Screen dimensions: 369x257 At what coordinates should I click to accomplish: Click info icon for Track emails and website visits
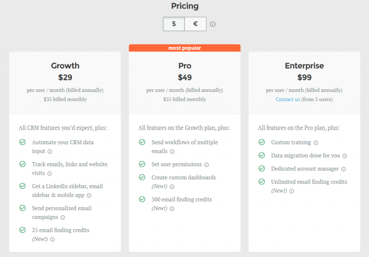pyautogui.click(x=49, y=173)
